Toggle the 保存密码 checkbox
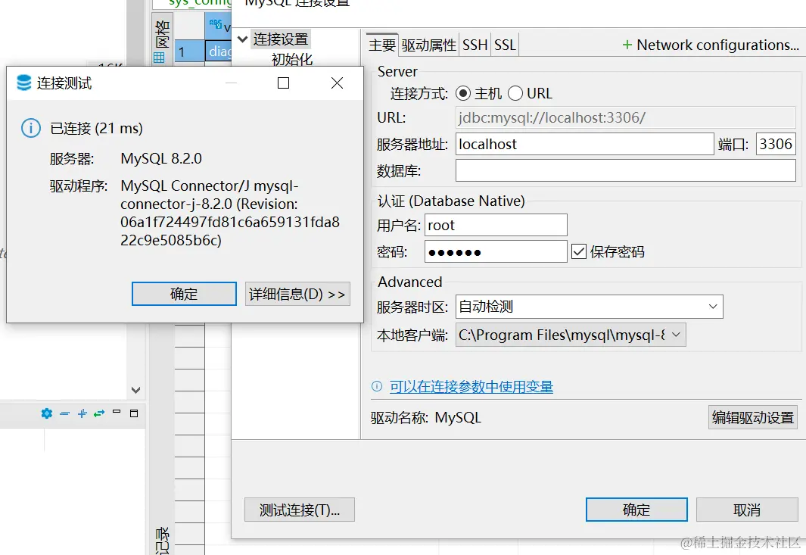Viewport: 806px width, 555px height. (x=579, y=251)
